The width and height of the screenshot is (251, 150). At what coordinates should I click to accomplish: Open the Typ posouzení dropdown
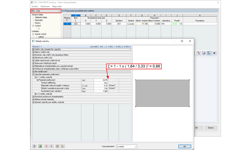126,146
